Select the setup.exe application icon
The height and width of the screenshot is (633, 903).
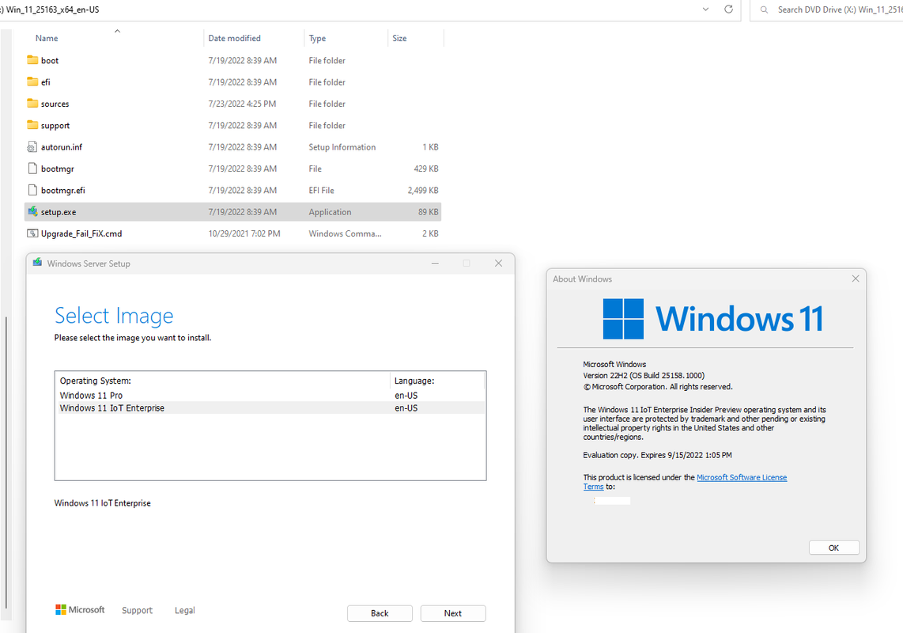[x=33, y=211]
